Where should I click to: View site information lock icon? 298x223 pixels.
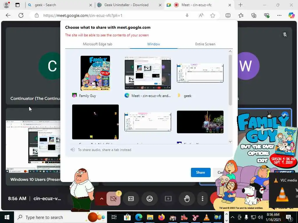(37, 15)
